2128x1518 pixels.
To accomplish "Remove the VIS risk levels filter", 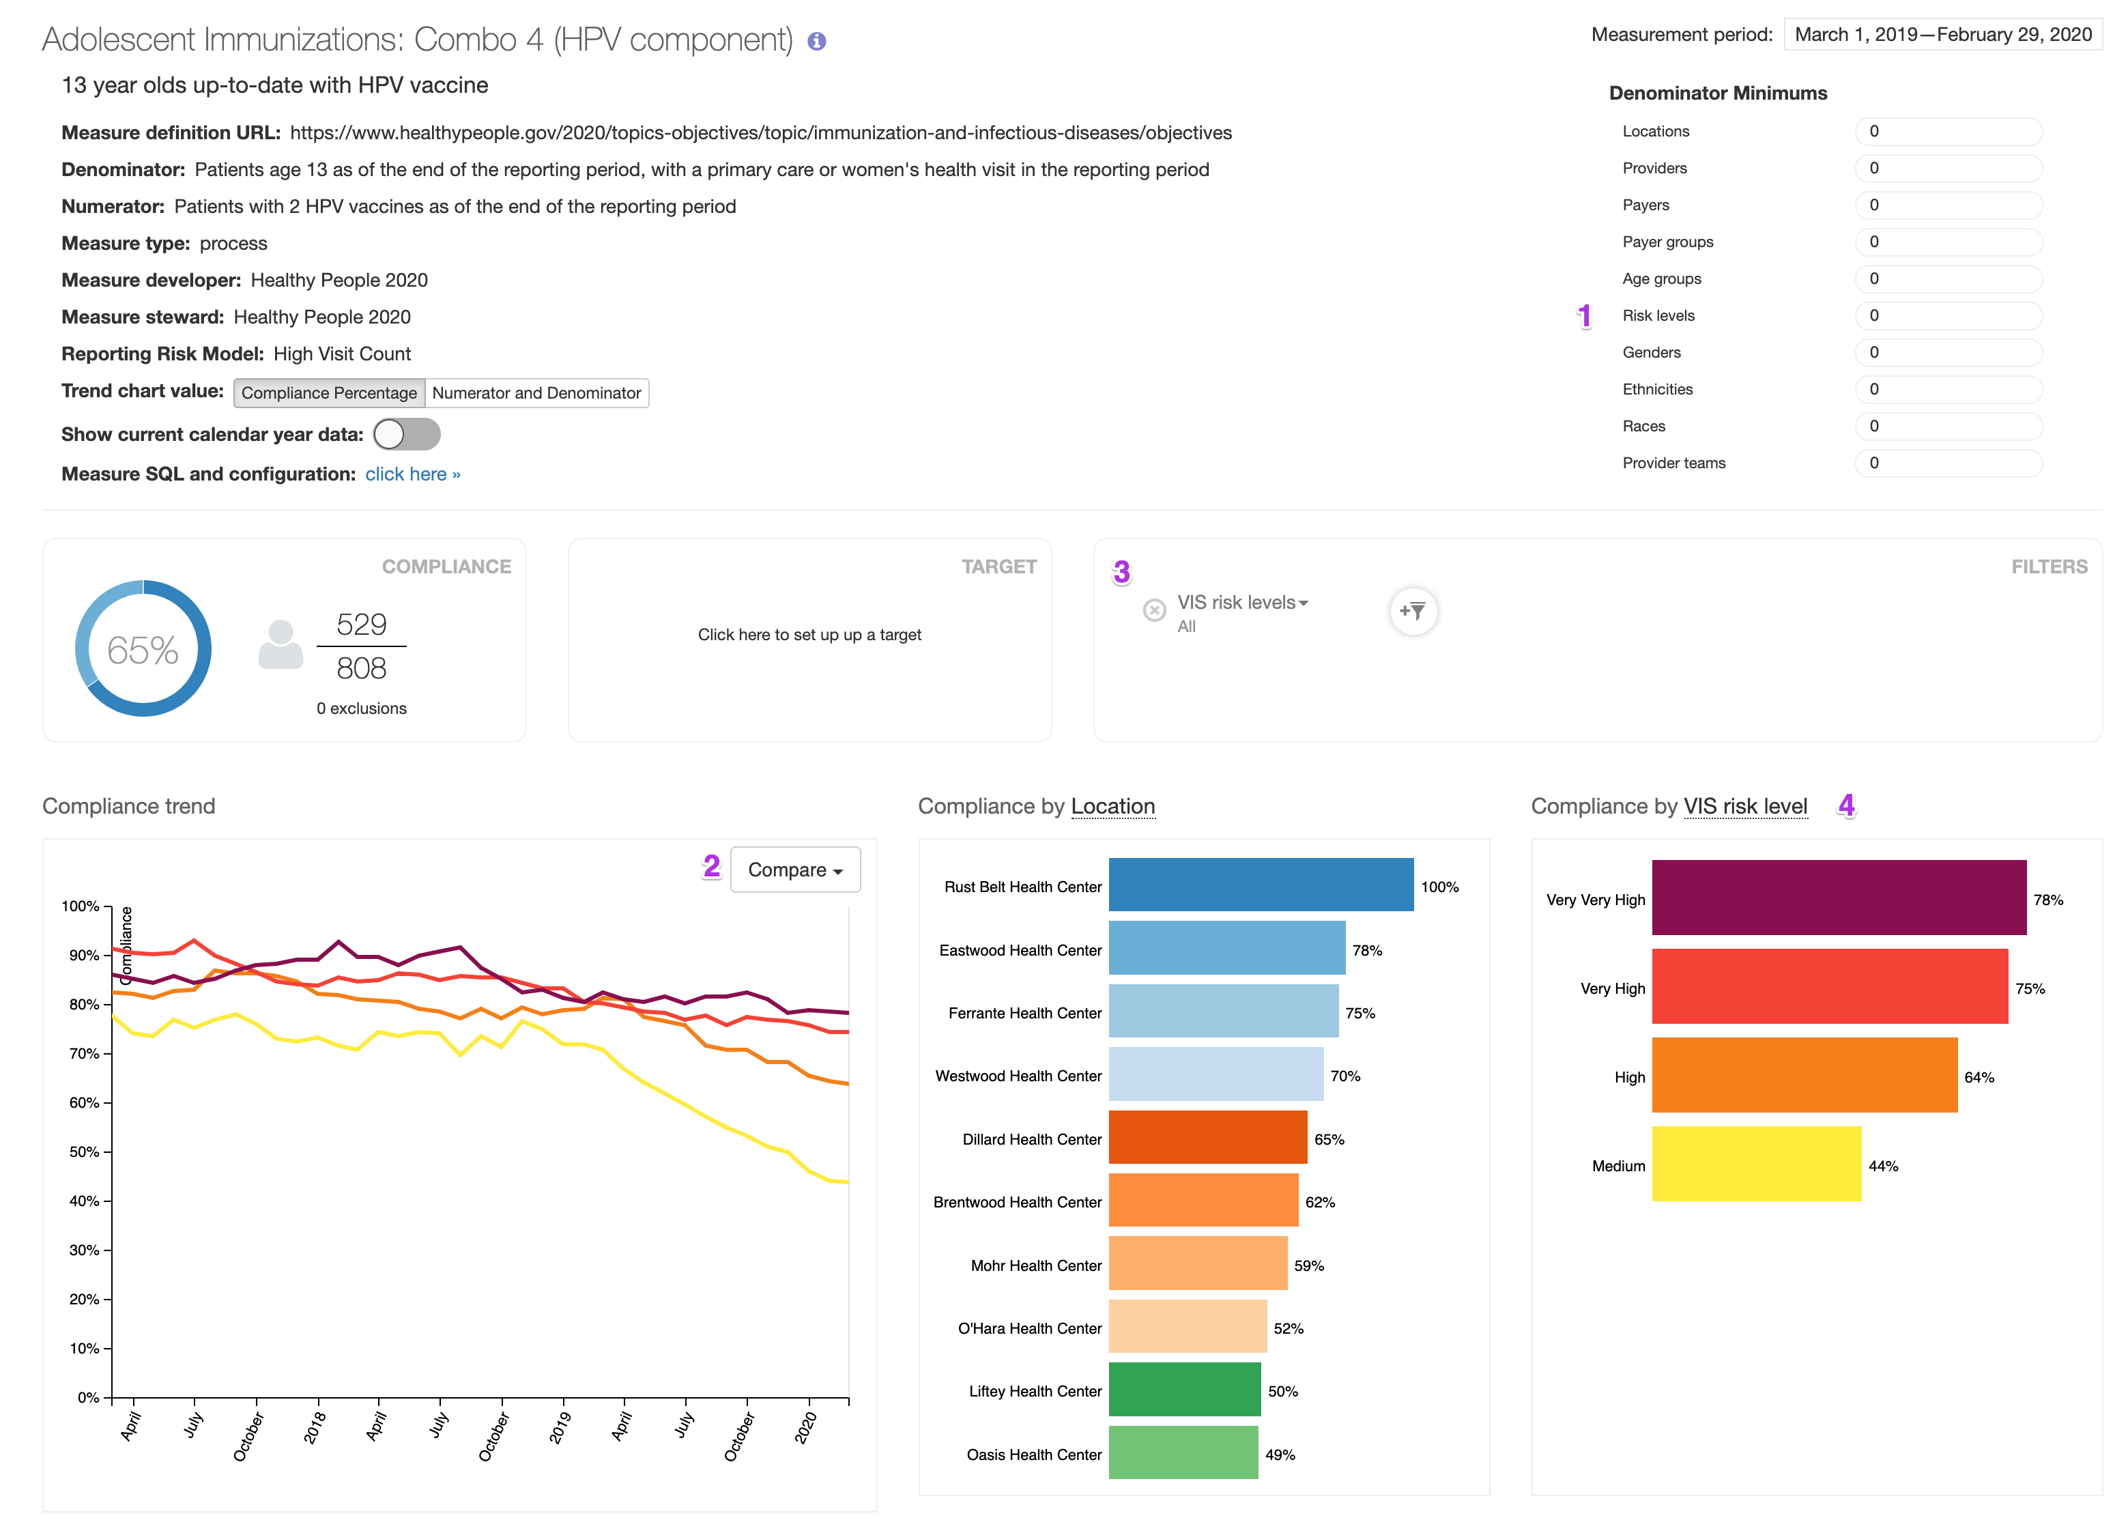I will coord(1154,610).
